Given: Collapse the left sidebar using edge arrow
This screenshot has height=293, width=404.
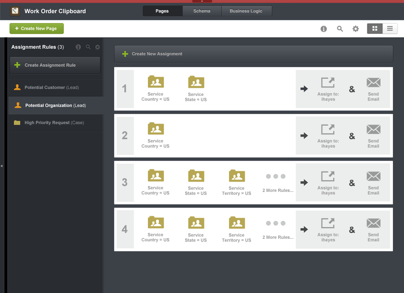Looking at the screenshot, I should (x=1, y=166).
